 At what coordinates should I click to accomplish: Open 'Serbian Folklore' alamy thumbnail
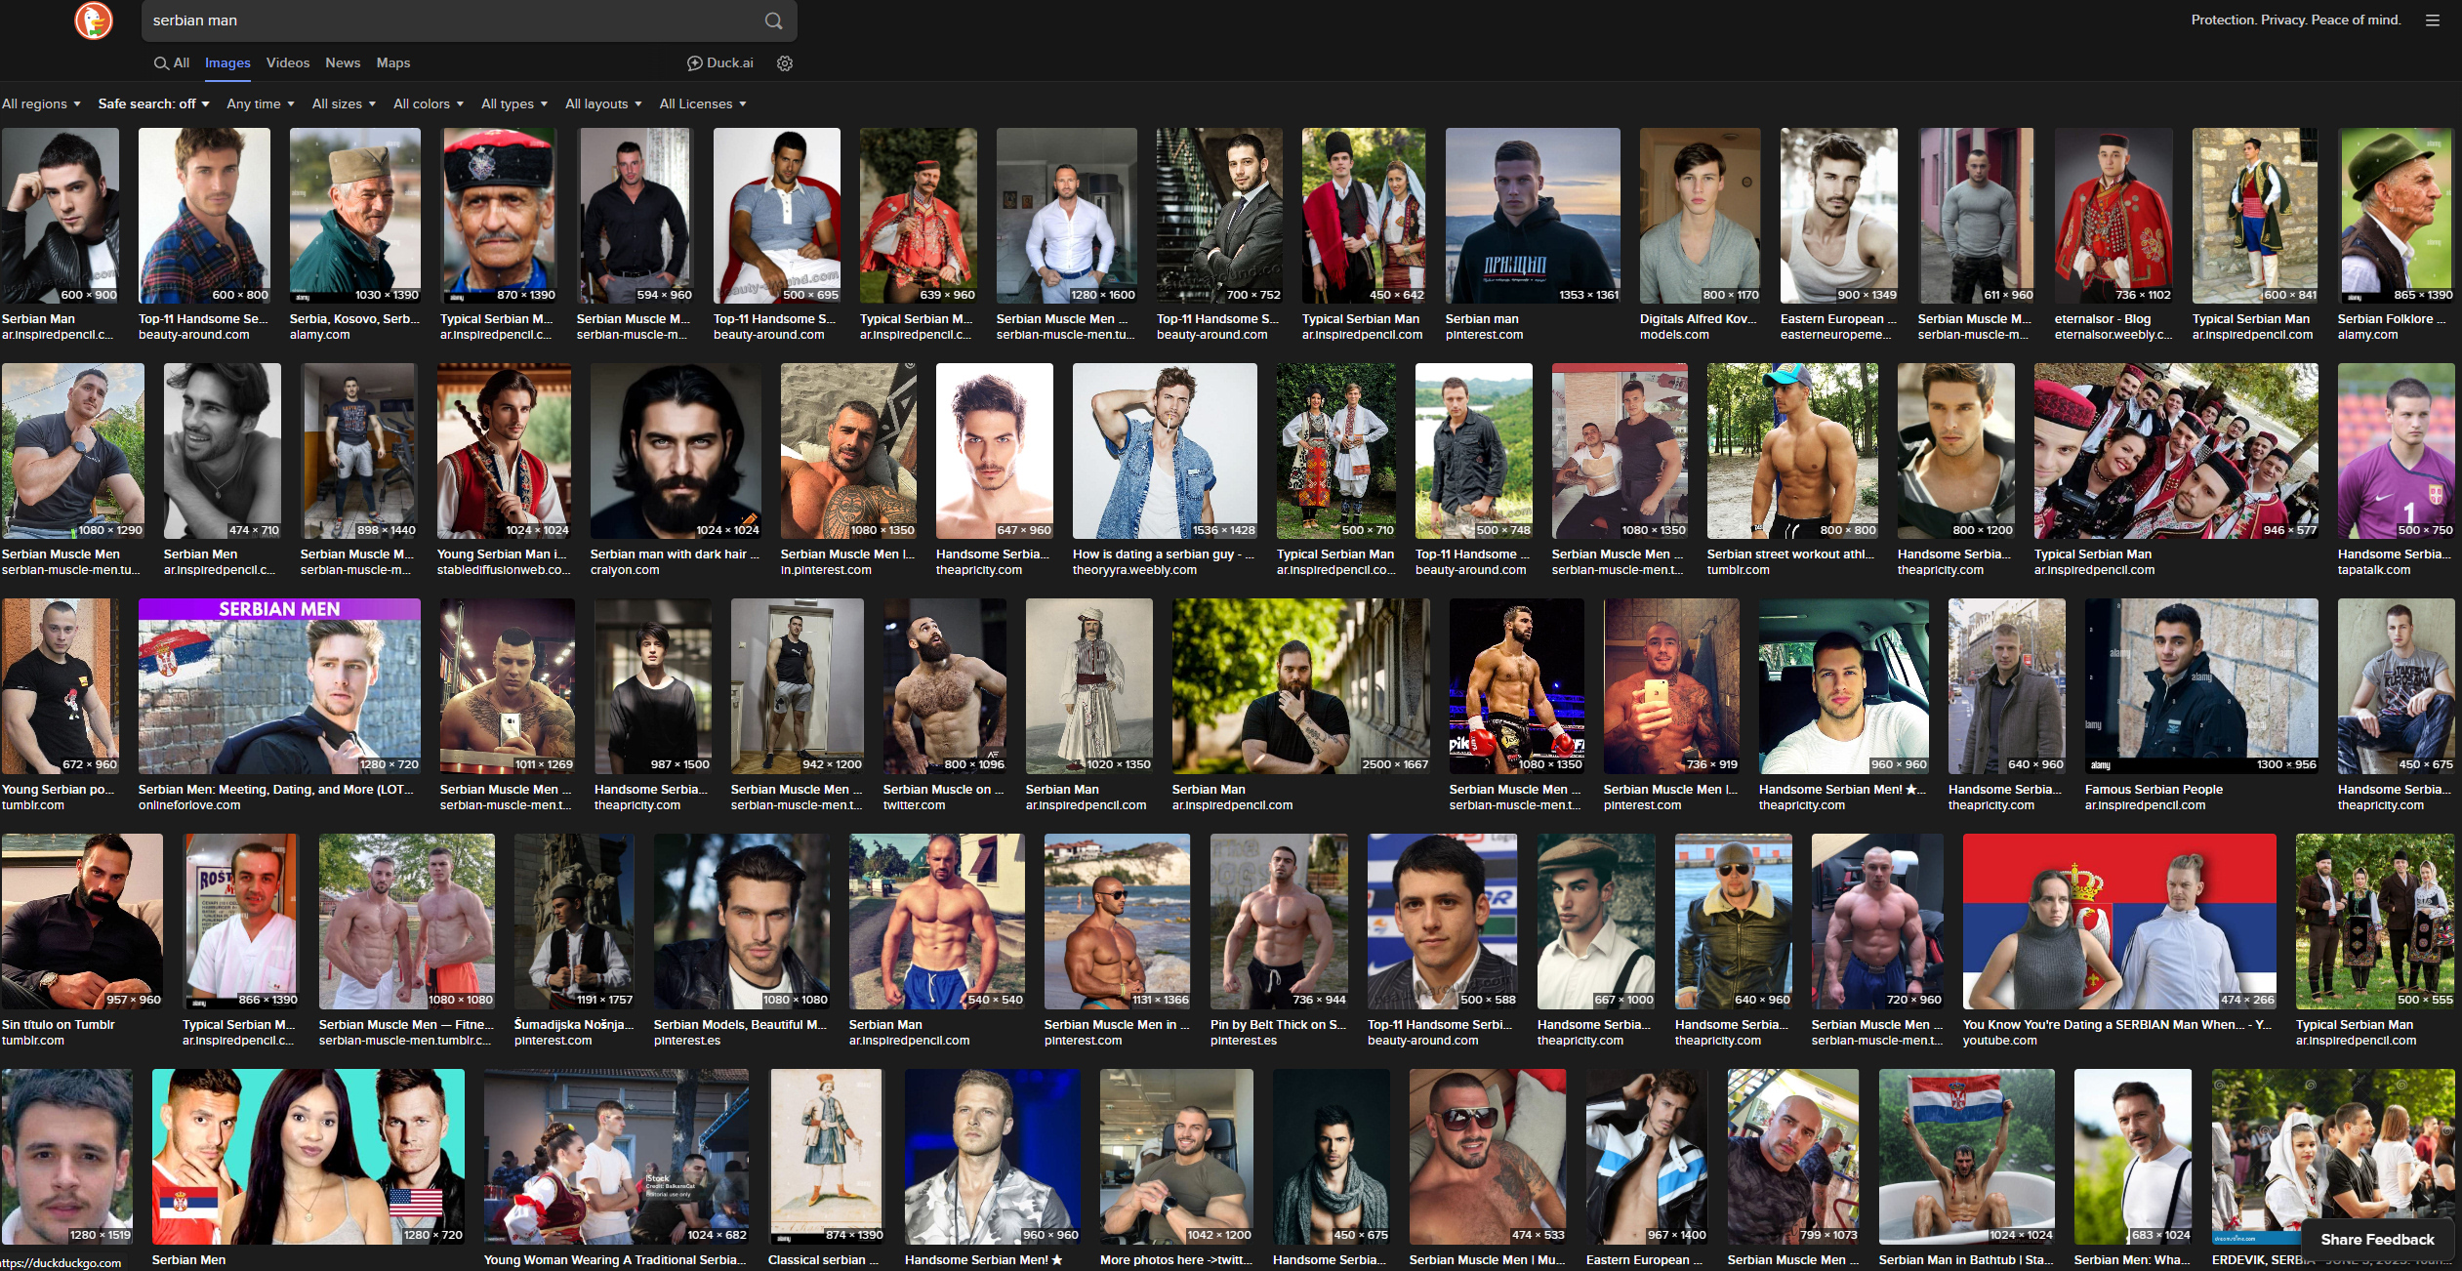click(x=2396, y=216)
